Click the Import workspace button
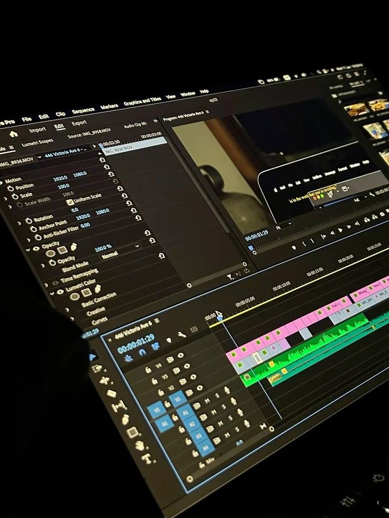Viewport: 389px width, 518px height. [x=37, y=130]
